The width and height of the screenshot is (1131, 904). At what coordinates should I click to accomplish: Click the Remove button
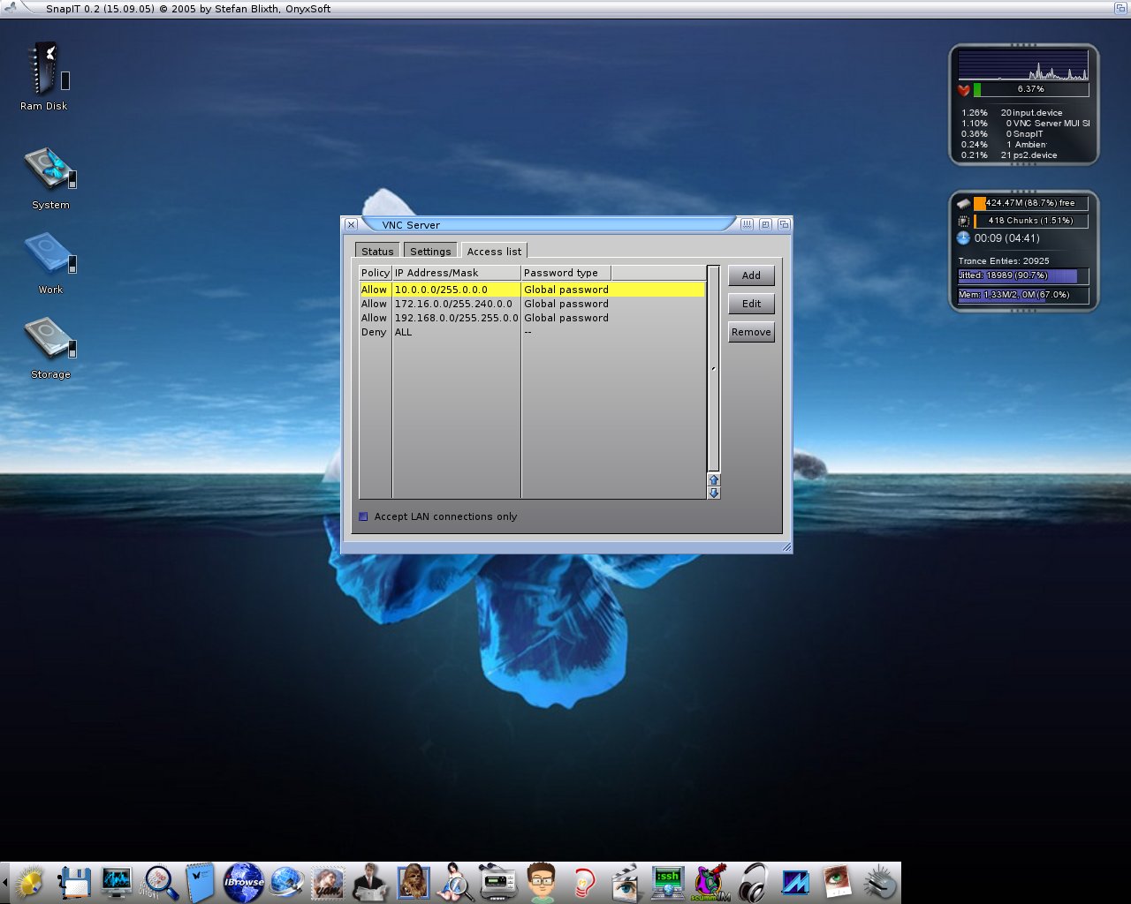(x=751, y=332)
